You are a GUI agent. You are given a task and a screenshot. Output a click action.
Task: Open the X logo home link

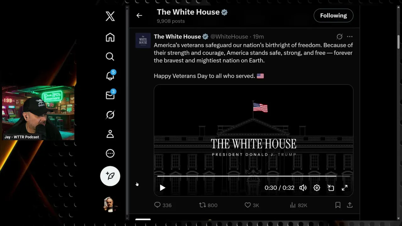coord(110,16)
